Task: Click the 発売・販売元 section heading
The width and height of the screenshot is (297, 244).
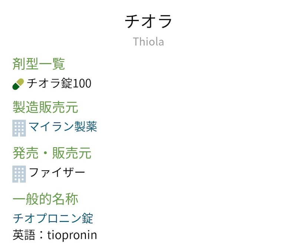Action: point(52,153)
